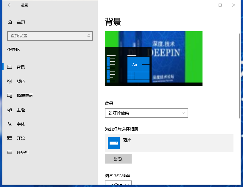Close the 设置 window
Viewport: 243px width, 187px height.
click(x=234, y=5)
